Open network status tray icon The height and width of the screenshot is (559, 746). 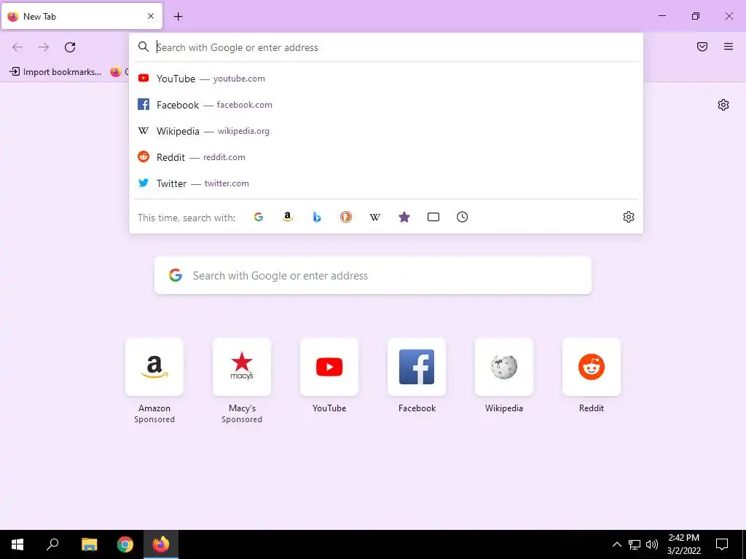click(x=635, y=544)
